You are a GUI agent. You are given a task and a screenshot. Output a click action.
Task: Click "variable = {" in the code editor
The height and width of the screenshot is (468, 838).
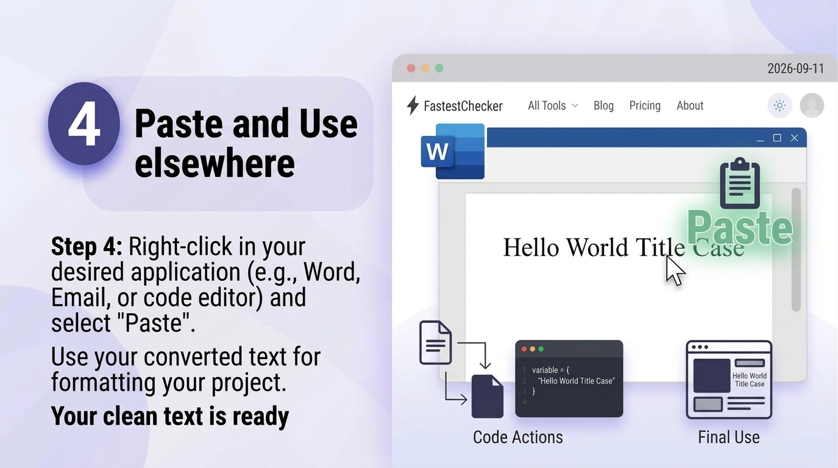click(550, 370)
